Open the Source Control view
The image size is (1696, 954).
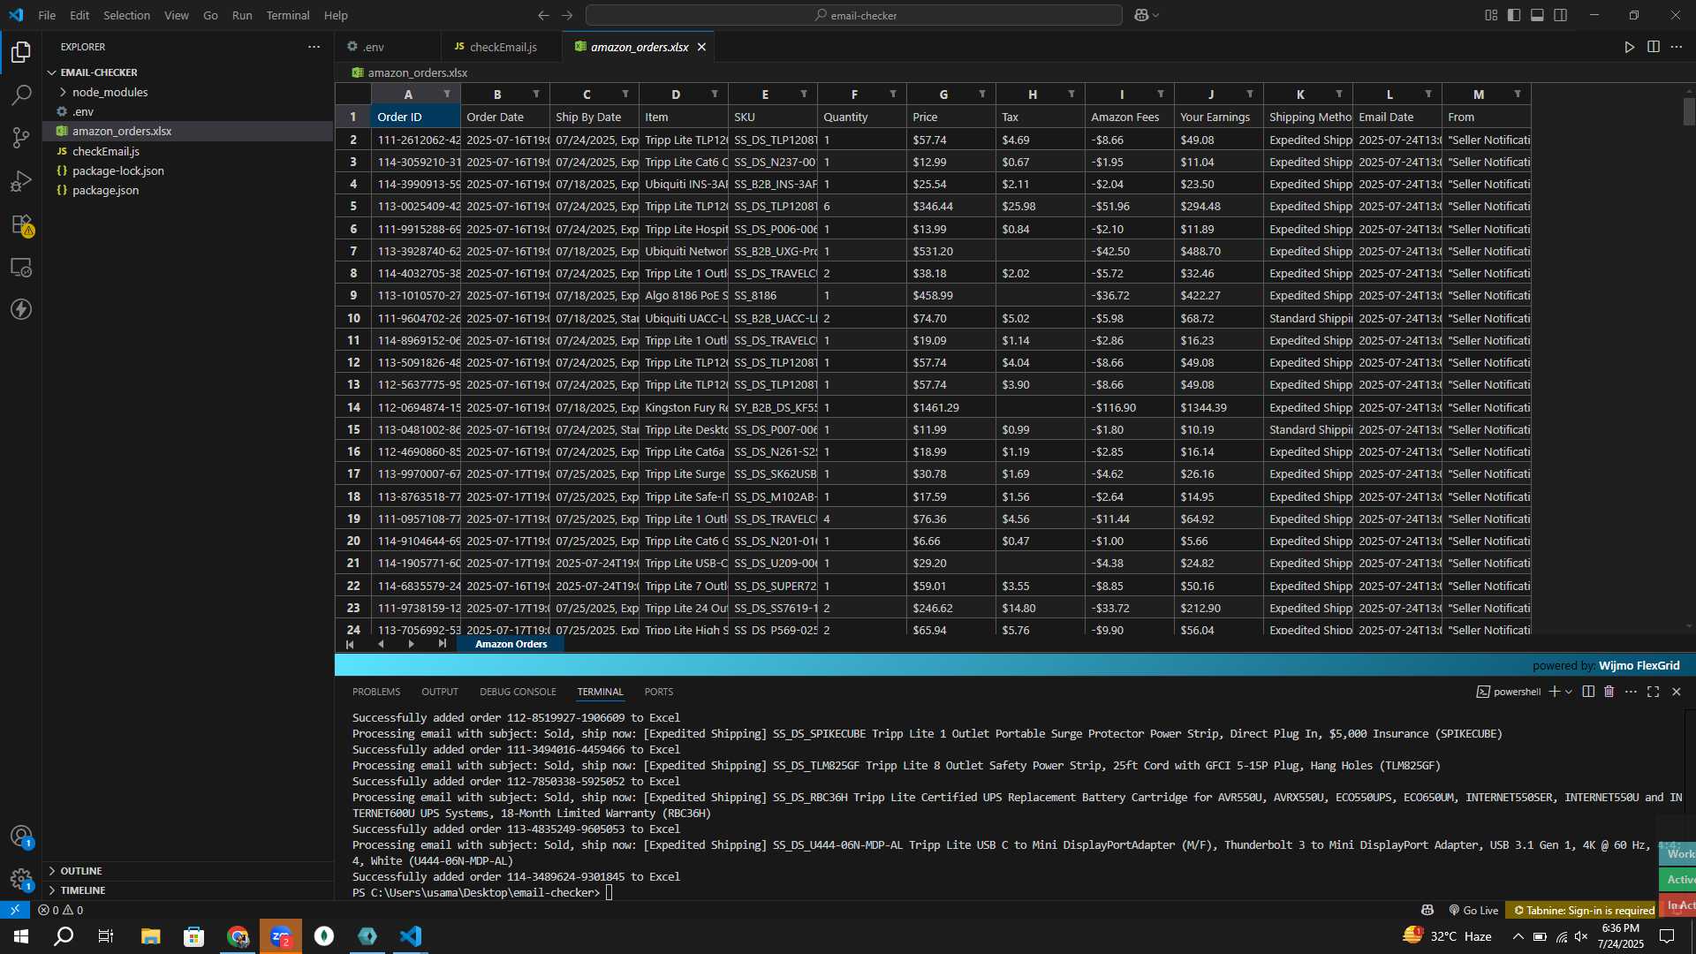coord(21,138)
